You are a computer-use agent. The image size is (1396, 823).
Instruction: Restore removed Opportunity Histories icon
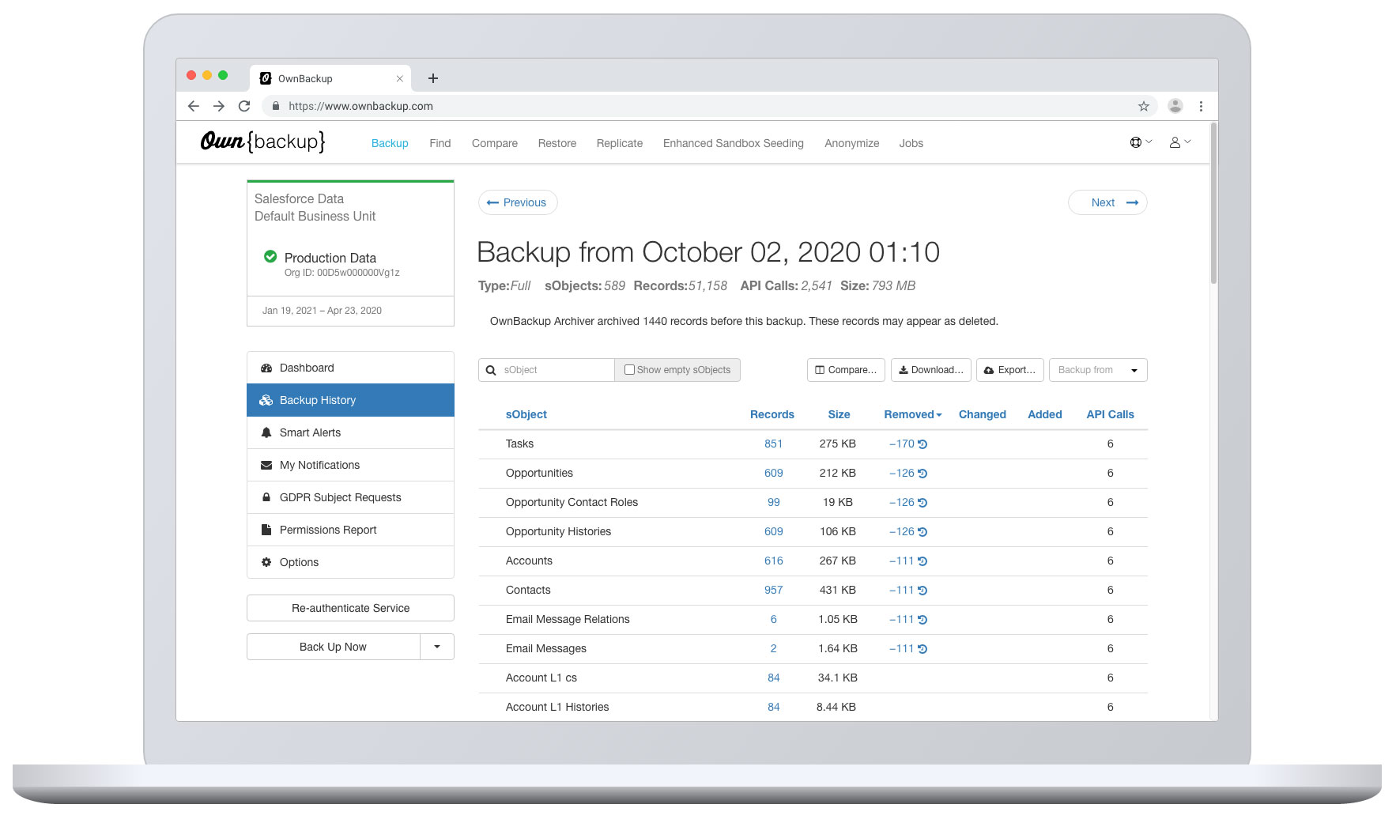pyautogui.click(x=922, y=532)
